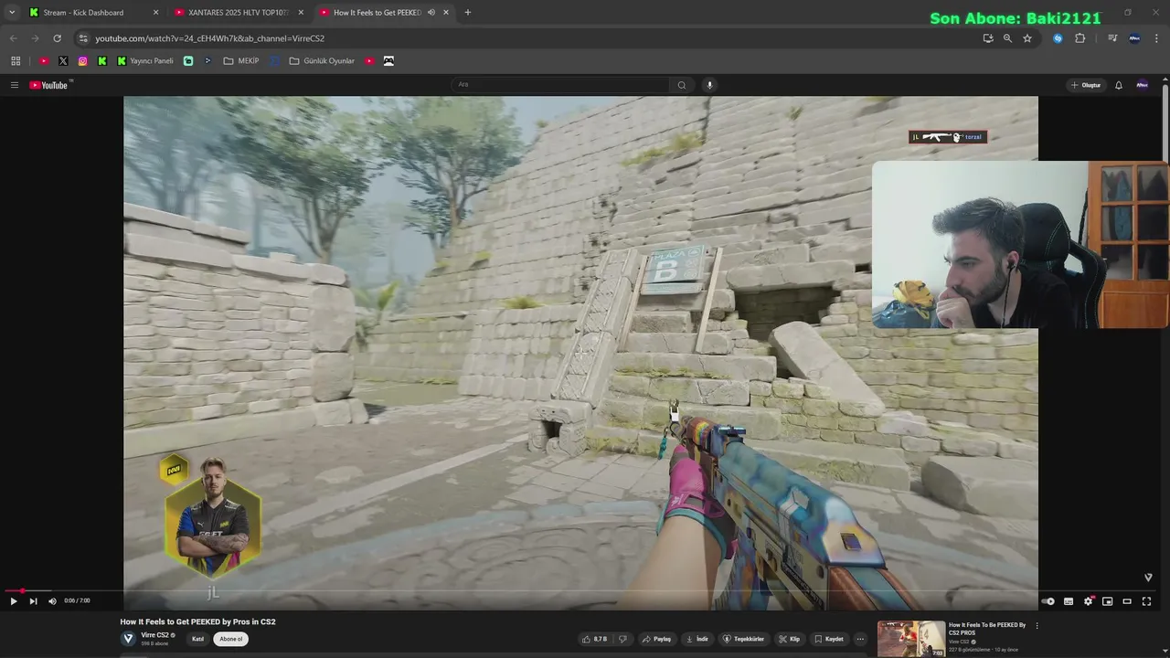Mute audio on the playing tab

point(431,13)
